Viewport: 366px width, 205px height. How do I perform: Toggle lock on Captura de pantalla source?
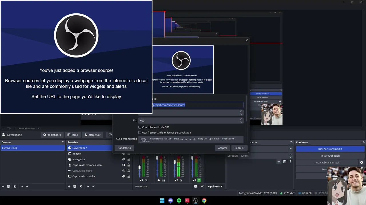[129, 176]
